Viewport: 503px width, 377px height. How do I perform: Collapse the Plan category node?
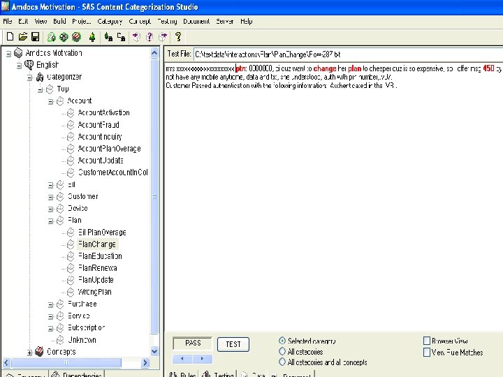[x=51, y=221]
